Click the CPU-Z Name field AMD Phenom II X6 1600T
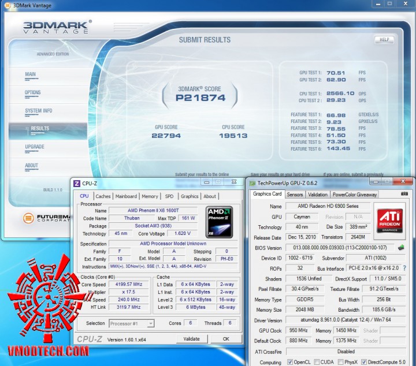 click(x=153, y=211)
